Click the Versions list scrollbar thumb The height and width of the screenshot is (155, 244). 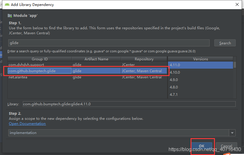point(235,65)
